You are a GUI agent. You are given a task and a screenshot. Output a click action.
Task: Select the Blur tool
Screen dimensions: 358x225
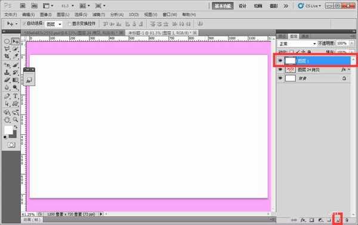[7, 88]
